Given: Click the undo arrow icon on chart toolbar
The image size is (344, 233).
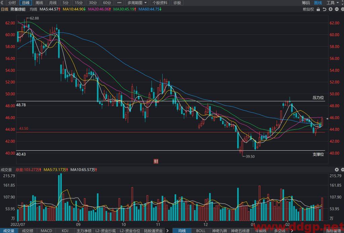Looking at the screenshot, I should 324,9.
